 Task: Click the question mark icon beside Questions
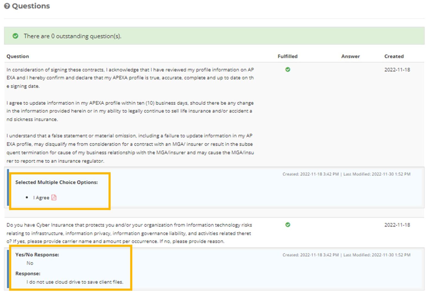(x=7, y=6)
